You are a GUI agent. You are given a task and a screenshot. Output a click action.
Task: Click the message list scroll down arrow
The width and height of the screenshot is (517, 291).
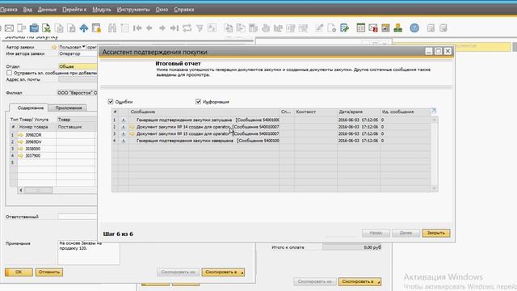(435, 188)
